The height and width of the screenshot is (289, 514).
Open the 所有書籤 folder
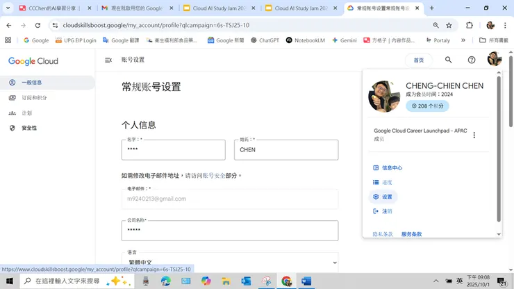pyautogui.click(x=494, y=40)
